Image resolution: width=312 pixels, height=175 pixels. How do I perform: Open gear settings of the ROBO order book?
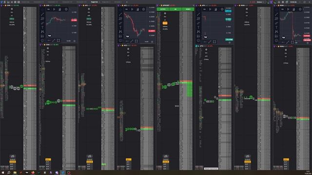247,9
